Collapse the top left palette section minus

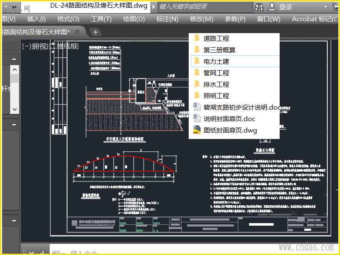click(x=14, y=59)
